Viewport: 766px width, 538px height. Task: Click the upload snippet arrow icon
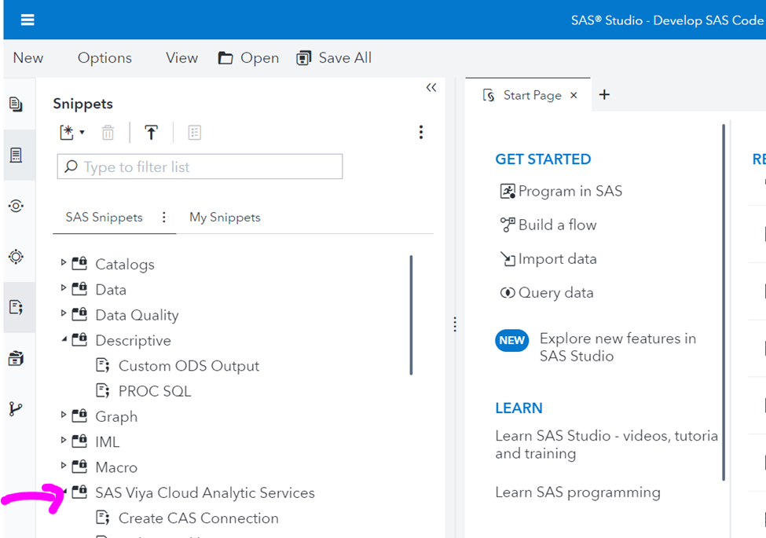152,133
